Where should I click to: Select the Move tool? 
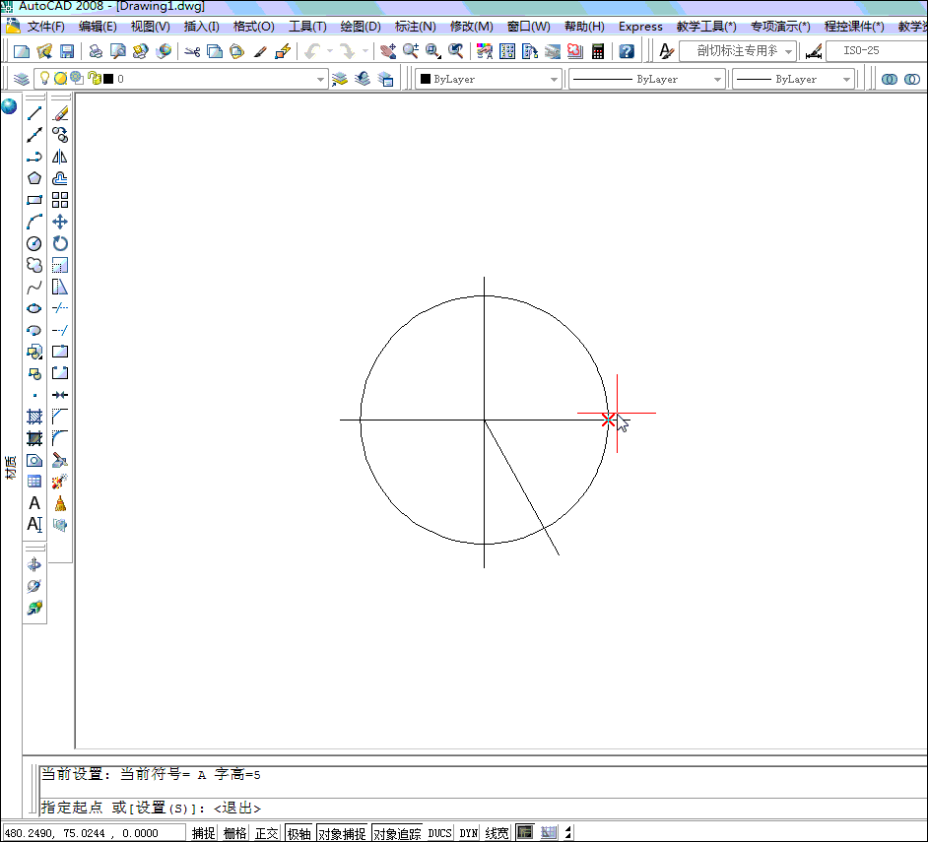pyautogui.click(x=60, y=222)
